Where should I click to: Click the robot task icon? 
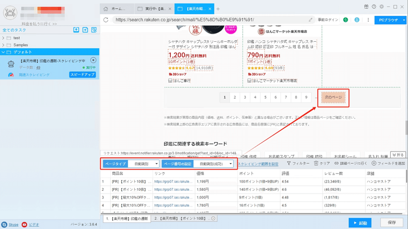pyautogui.click(x=11, y=63)
